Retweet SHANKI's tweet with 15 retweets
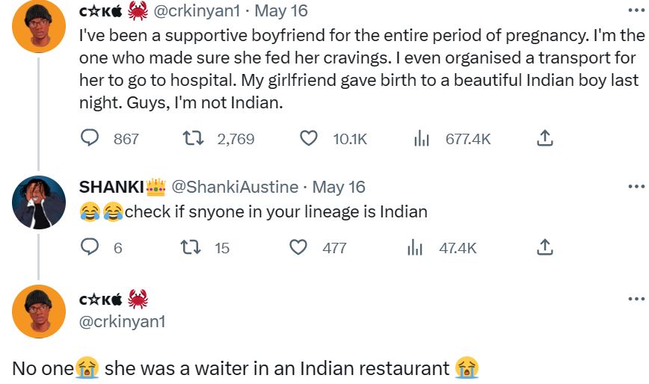Image resolution: width=649 pixels, height=384 pixels. coord(192,247)
